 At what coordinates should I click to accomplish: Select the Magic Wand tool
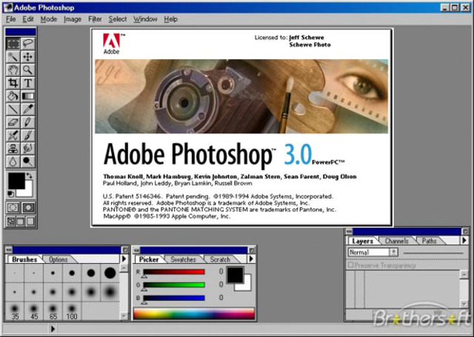pos(13,57)
